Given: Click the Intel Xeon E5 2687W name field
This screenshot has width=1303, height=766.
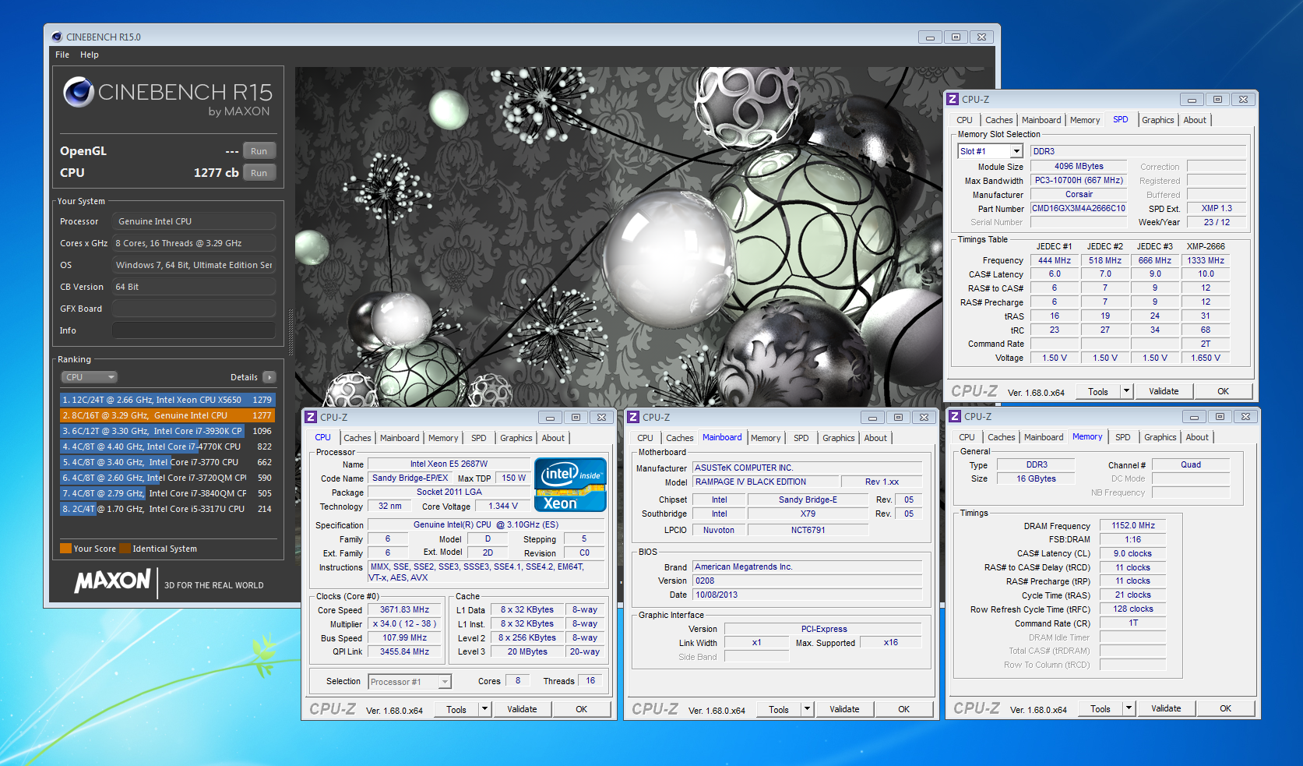Looking at the screenshot, I should point(449,464).
